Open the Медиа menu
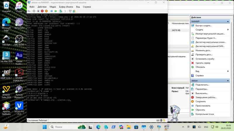 pos(53,6)
